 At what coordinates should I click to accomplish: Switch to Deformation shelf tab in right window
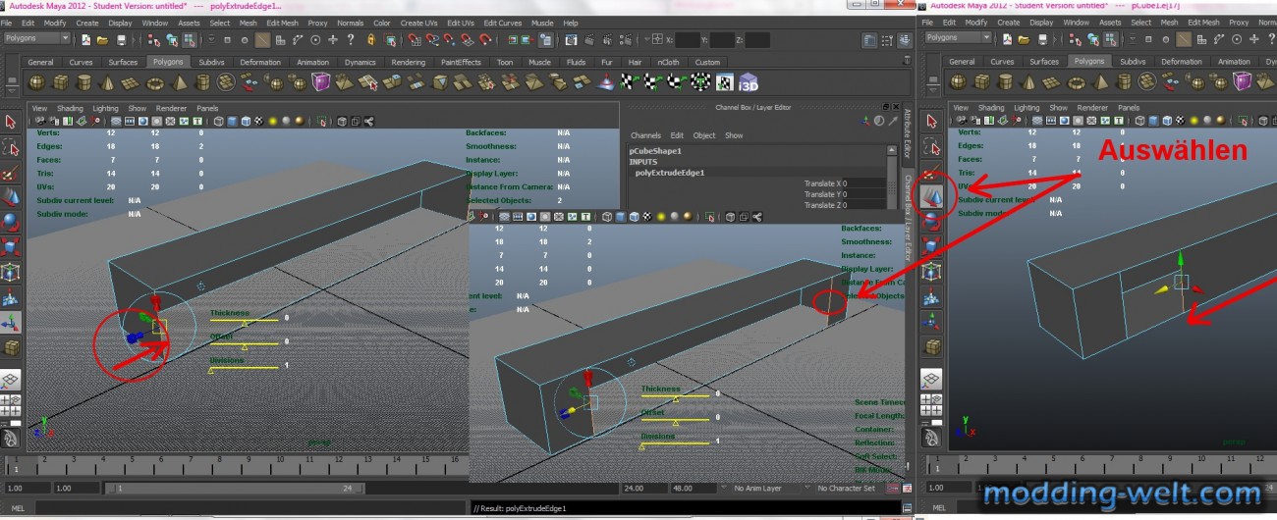pos(1181,61)
